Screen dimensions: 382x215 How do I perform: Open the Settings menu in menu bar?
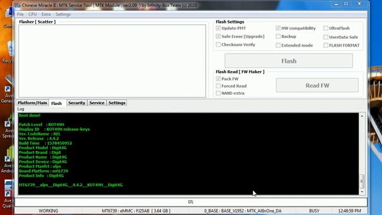[63, 14]
